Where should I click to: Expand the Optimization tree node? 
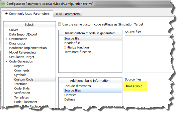(7, 39)
